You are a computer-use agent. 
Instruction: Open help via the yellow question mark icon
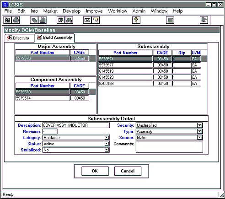[136, 20]
